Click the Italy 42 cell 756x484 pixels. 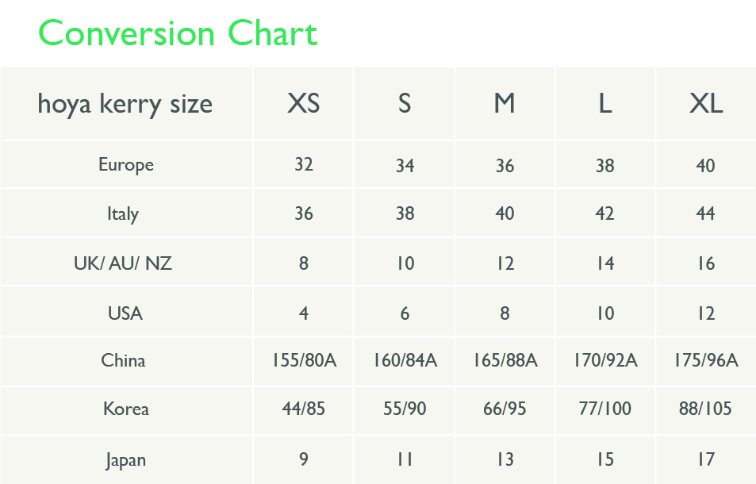point(604,213)
